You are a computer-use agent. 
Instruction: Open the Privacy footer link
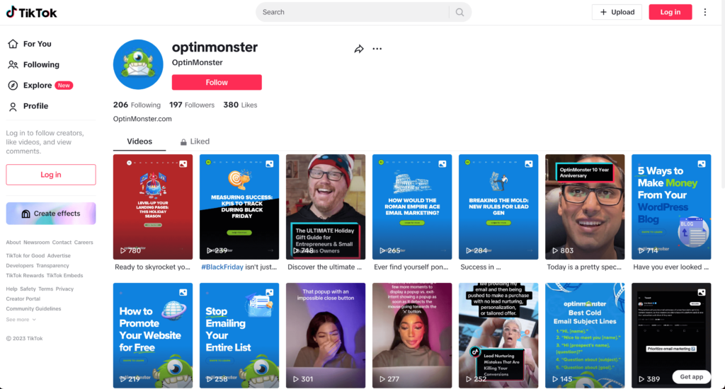click(x=64, y=289)
